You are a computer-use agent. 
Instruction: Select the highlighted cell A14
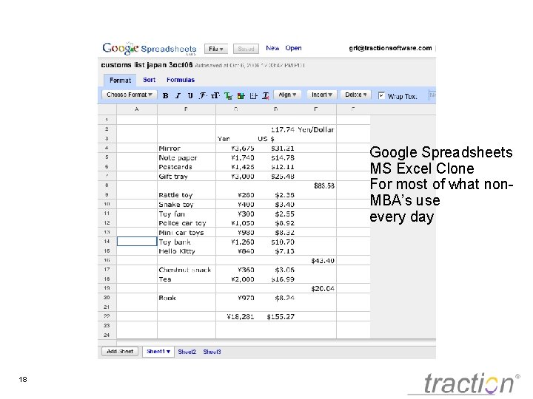(x=137, y=241)
